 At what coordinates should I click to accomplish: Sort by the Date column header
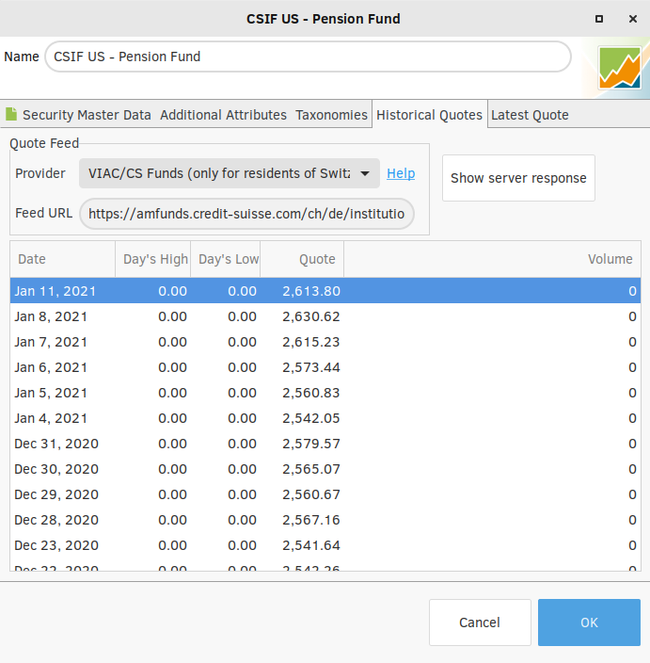click(x=62, y=259)
